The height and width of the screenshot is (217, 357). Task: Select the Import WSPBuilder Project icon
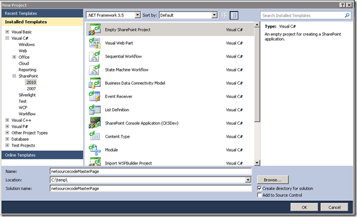[x=94, y=162]
